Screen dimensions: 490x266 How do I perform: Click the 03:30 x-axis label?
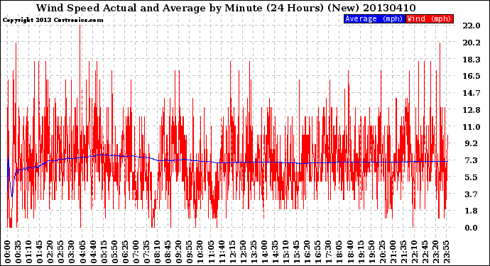tap(72, 252)
